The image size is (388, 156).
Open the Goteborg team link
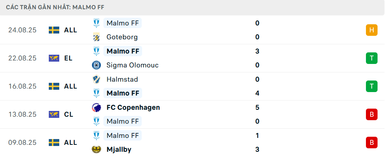tap(122, 37)
